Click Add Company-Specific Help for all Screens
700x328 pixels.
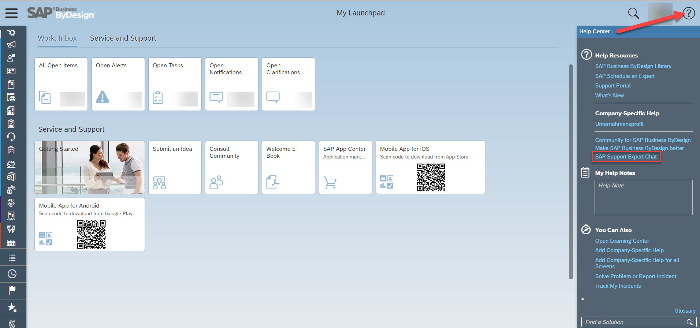coord(637,263)
